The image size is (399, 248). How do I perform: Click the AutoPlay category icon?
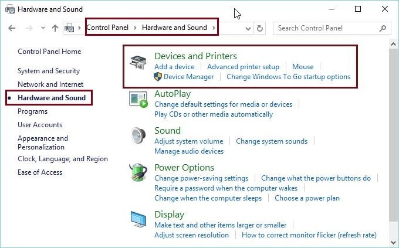tap(138, 99)
